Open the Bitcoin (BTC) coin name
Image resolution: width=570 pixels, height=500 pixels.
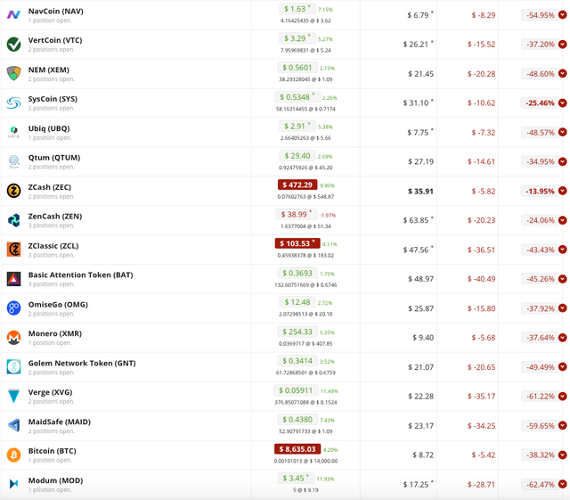[x=53, y=451]
